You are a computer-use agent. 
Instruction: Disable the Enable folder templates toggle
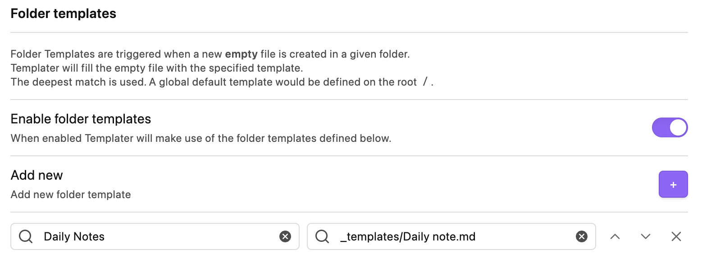(670, 128)
